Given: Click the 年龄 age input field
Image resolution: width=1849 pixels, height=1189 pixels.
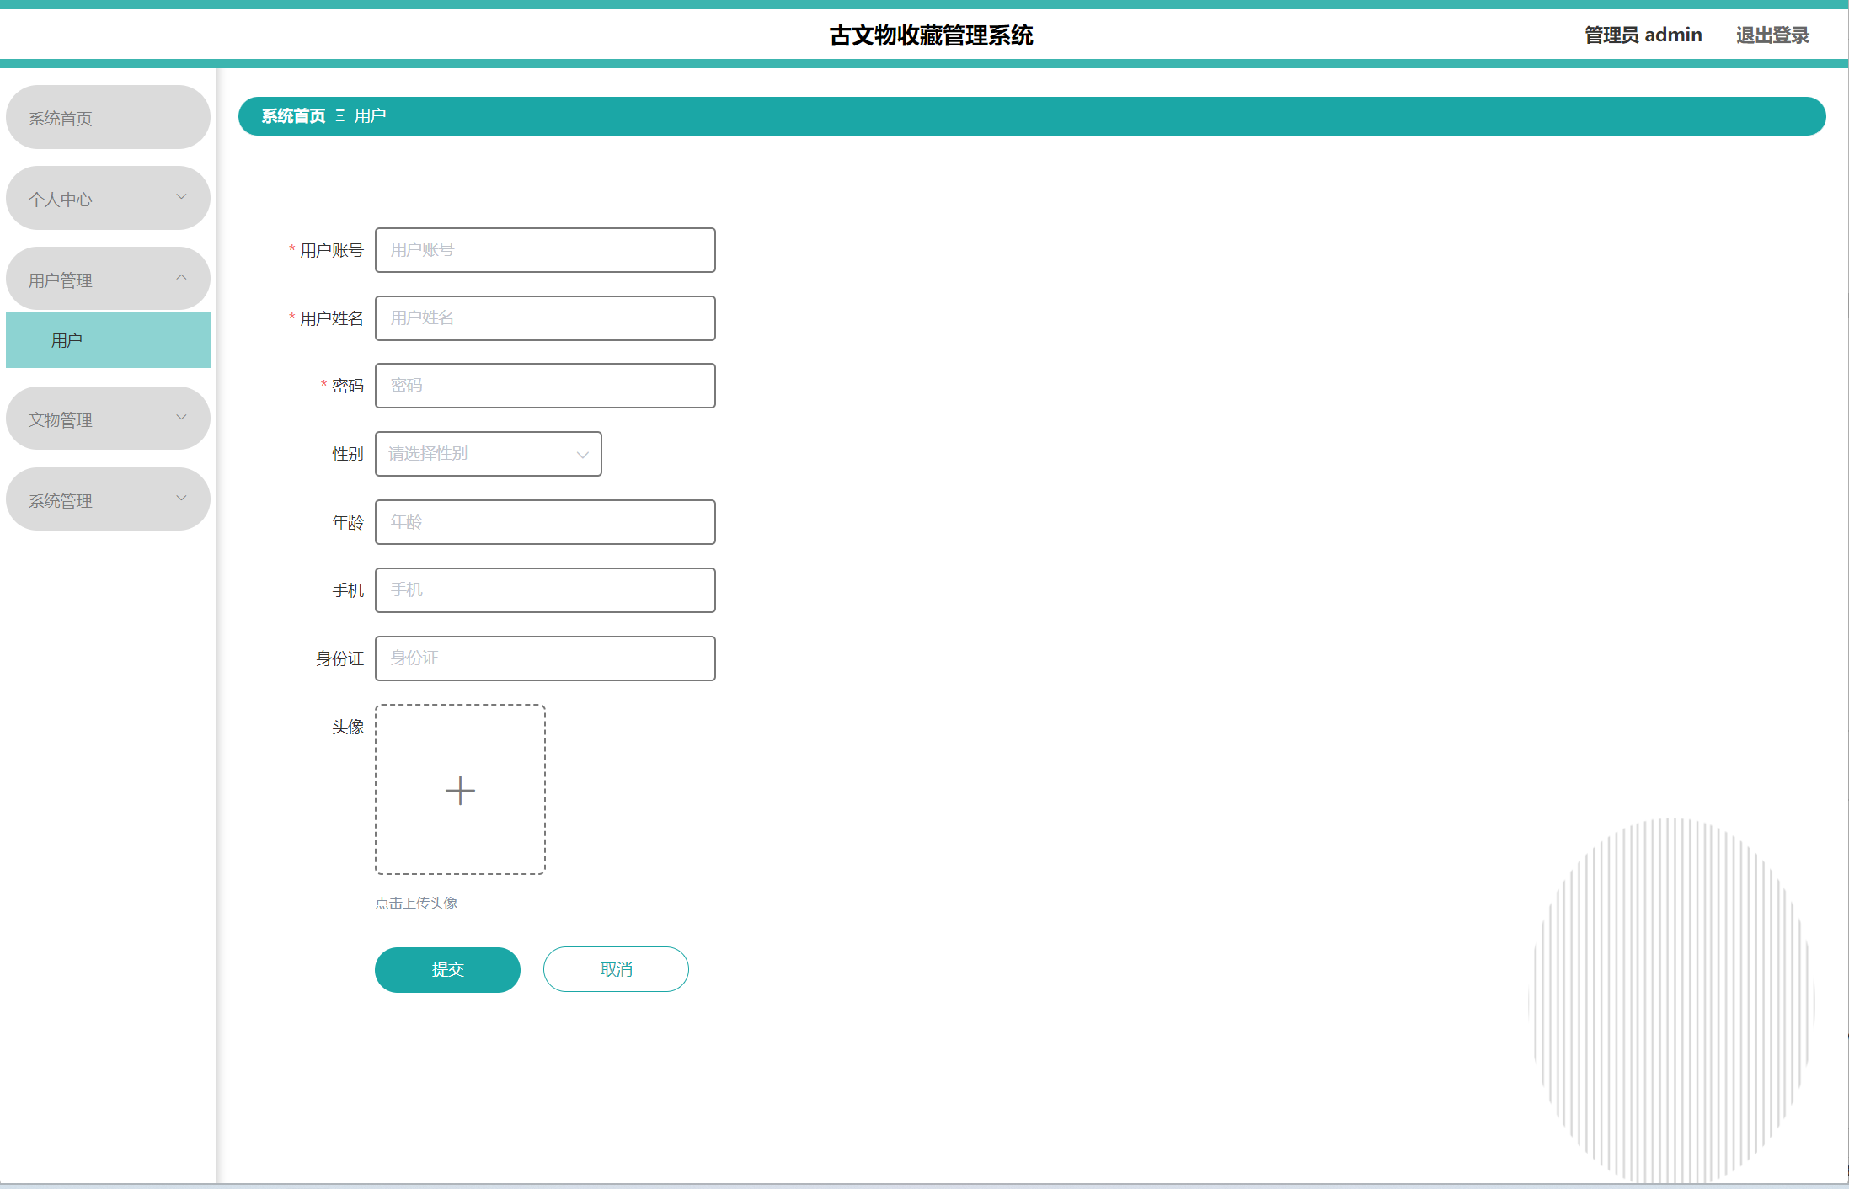Looking at the screenshot, I should pyautogui.click(x=545, y=522).
